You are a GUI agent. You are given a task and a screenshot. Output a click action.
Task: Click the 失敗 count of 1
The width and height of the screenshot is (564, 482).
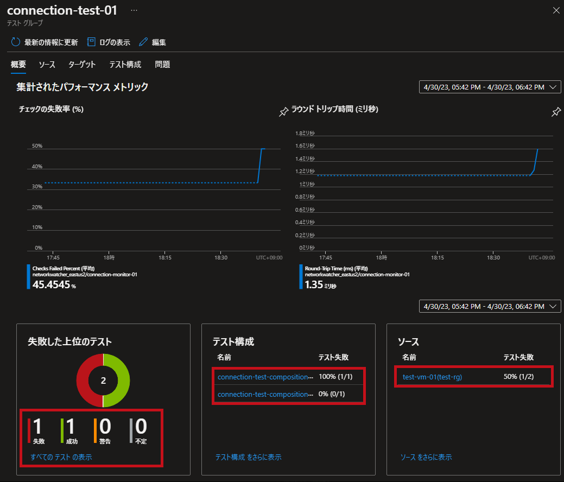pyautogui.click(x=37, y=427)
